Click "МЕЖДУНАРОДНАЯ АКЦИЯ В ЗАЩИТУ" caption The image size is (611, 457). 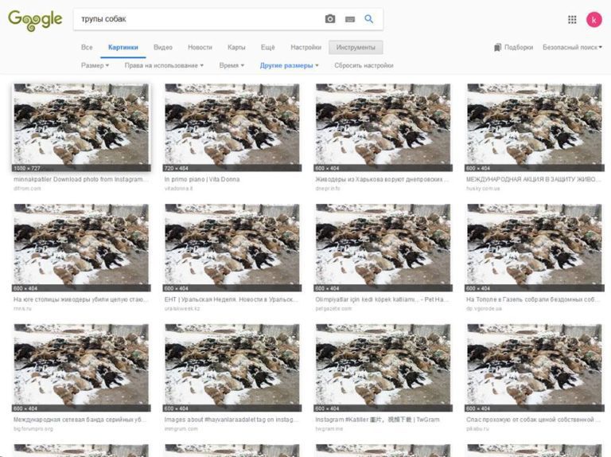coord(534,179)
